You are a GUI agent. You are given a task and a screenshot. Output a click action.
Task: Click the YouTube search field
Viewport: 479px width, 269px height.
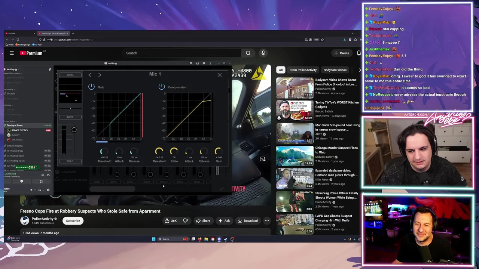click(182, 53)
